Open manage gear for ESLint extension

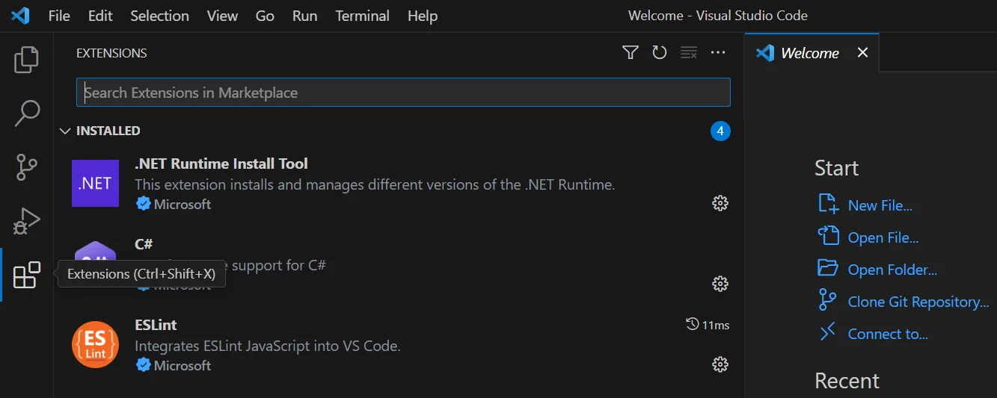[720, 364]
